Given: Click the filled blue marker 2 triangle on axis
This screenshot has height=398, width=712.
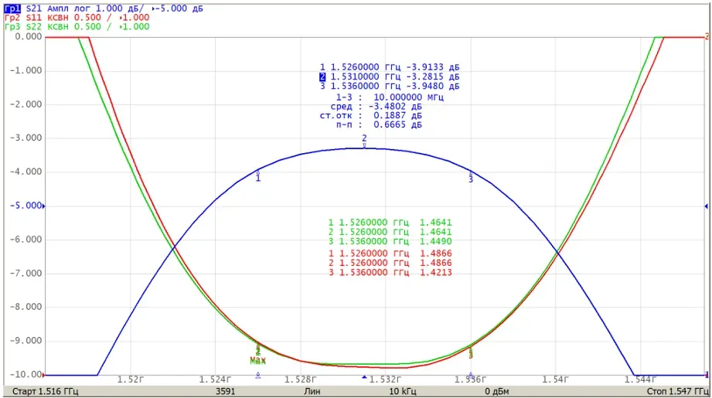Looking at the screenshot, I should [364, 376].
